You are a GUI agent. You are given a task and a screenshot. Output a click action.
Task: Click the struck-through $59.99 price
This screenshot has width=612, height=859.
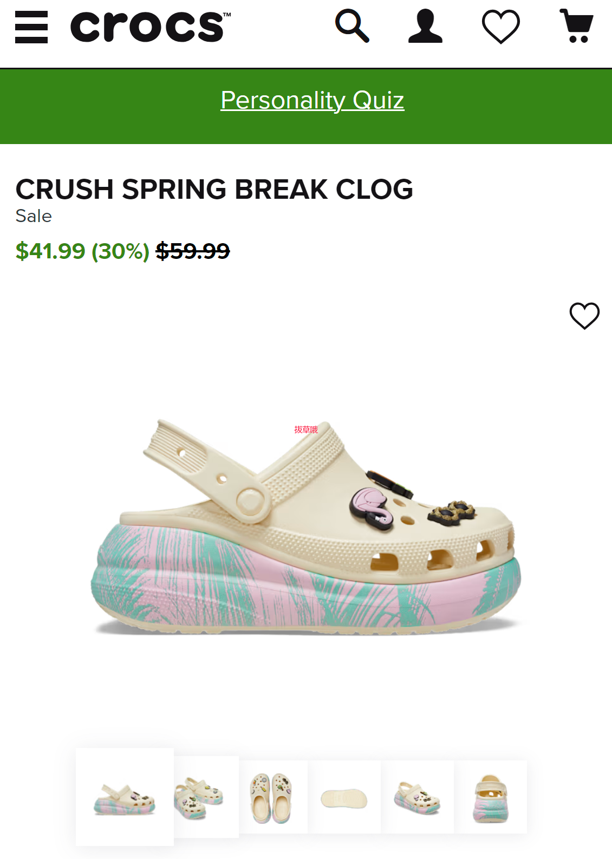(x=193, y=251)
